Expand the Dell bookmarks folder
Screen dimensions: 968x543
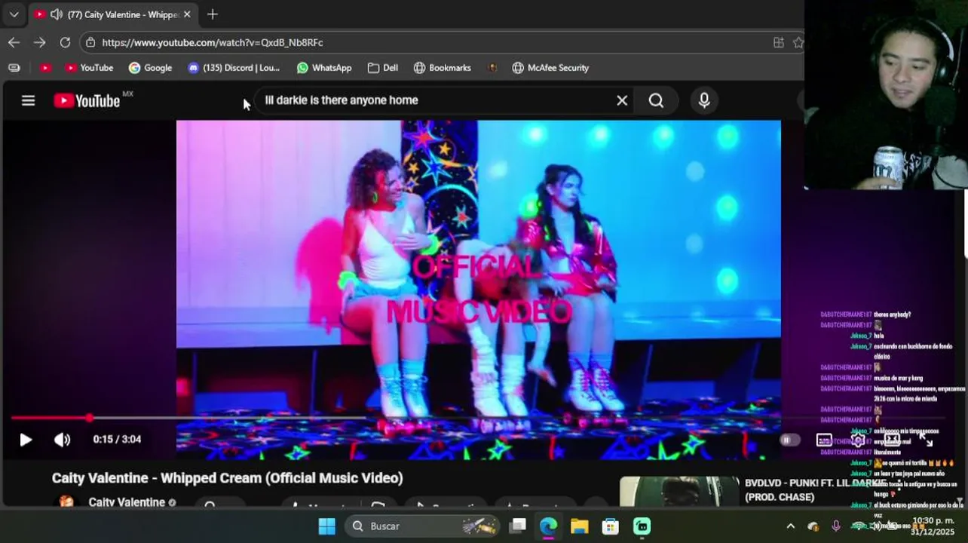coord(383,68)
